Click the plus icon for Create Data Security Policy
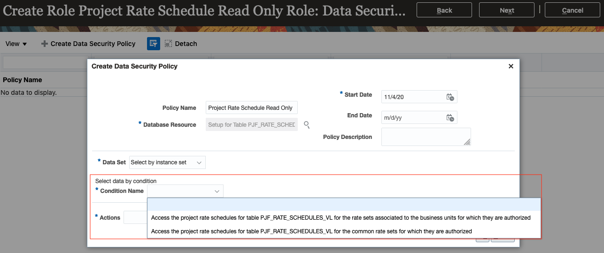Viewport: 604px width, 253px height. point(45,44)
